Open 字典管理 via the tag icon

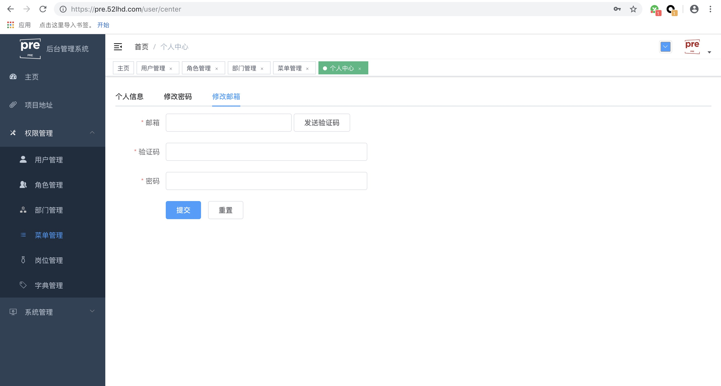pyautogui.click(x=23, y=285)
